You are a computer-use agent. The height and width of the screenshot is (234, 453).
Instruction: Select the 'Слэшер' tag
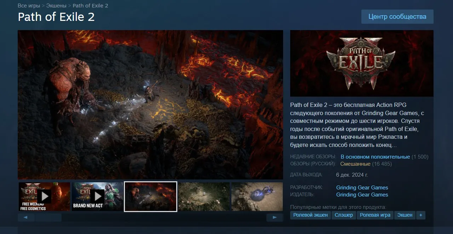pyautogui.click(x=344, y=215)
